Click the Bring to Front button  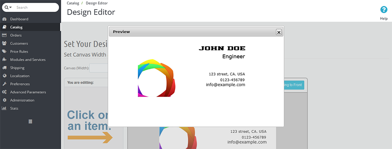coord(294,85)
